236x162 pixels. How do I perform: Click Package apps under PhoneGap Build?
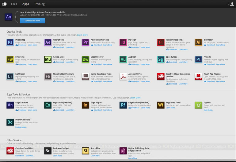[x=21, y=127]
